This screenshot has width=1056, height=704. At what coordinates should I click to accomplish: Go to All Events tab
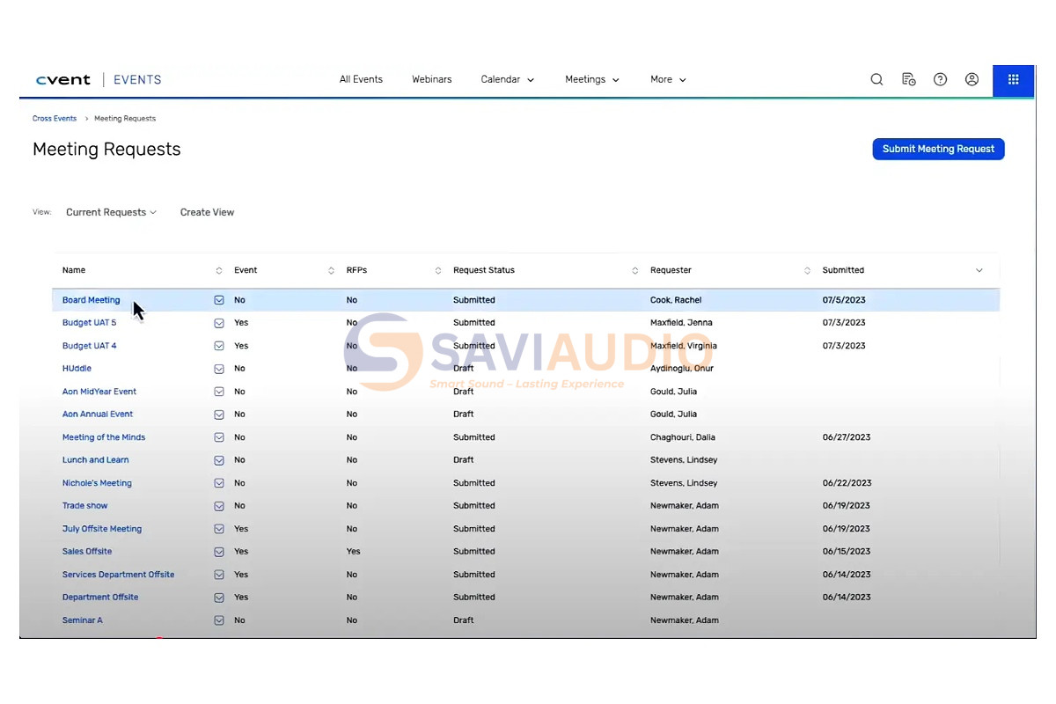361,79
